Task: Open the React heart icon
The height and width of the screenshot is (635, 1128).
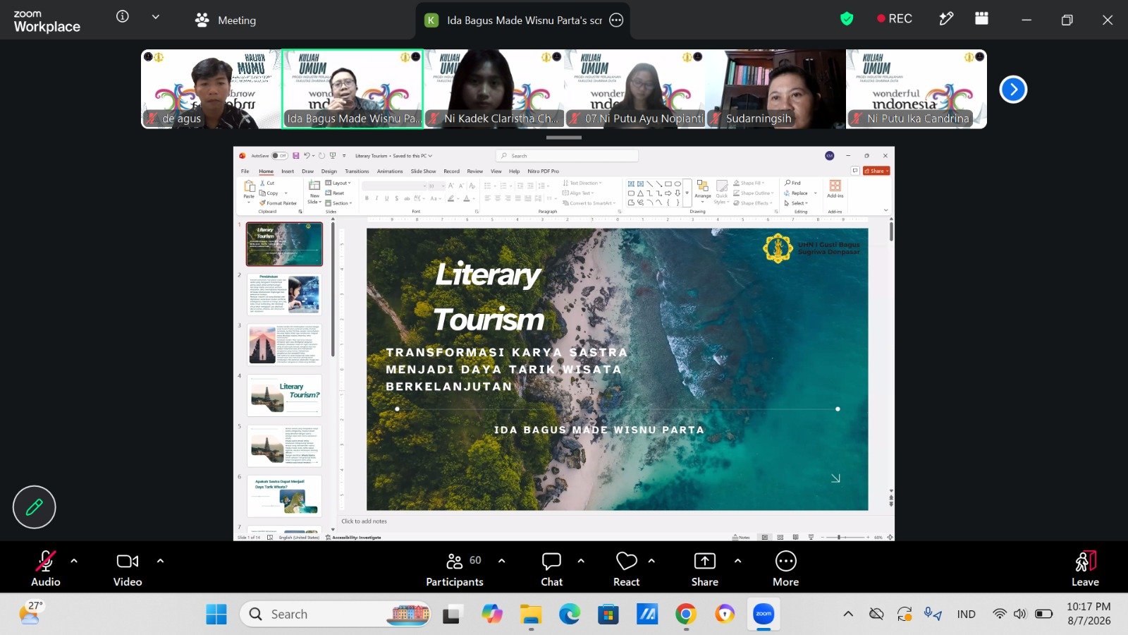Action: (x=626, y=561)
